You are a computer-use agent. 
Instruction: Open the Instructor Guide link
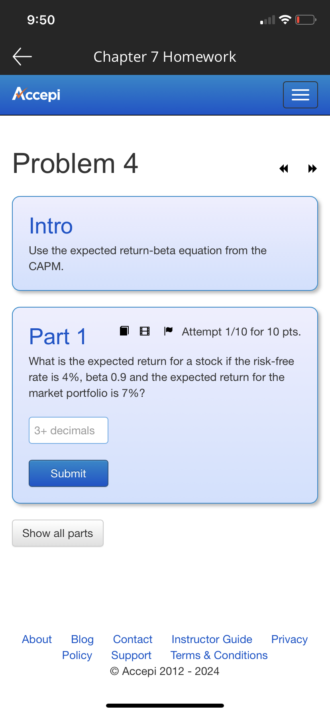click(x=212, y=639)
